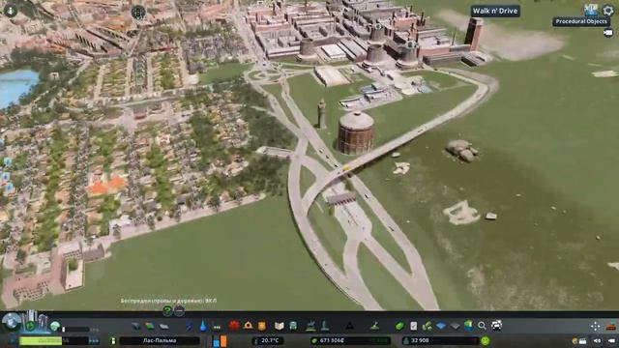This screenshot has width=619, height=348.
Task: Change the simulation speed arrows
Action: point(94,340)
